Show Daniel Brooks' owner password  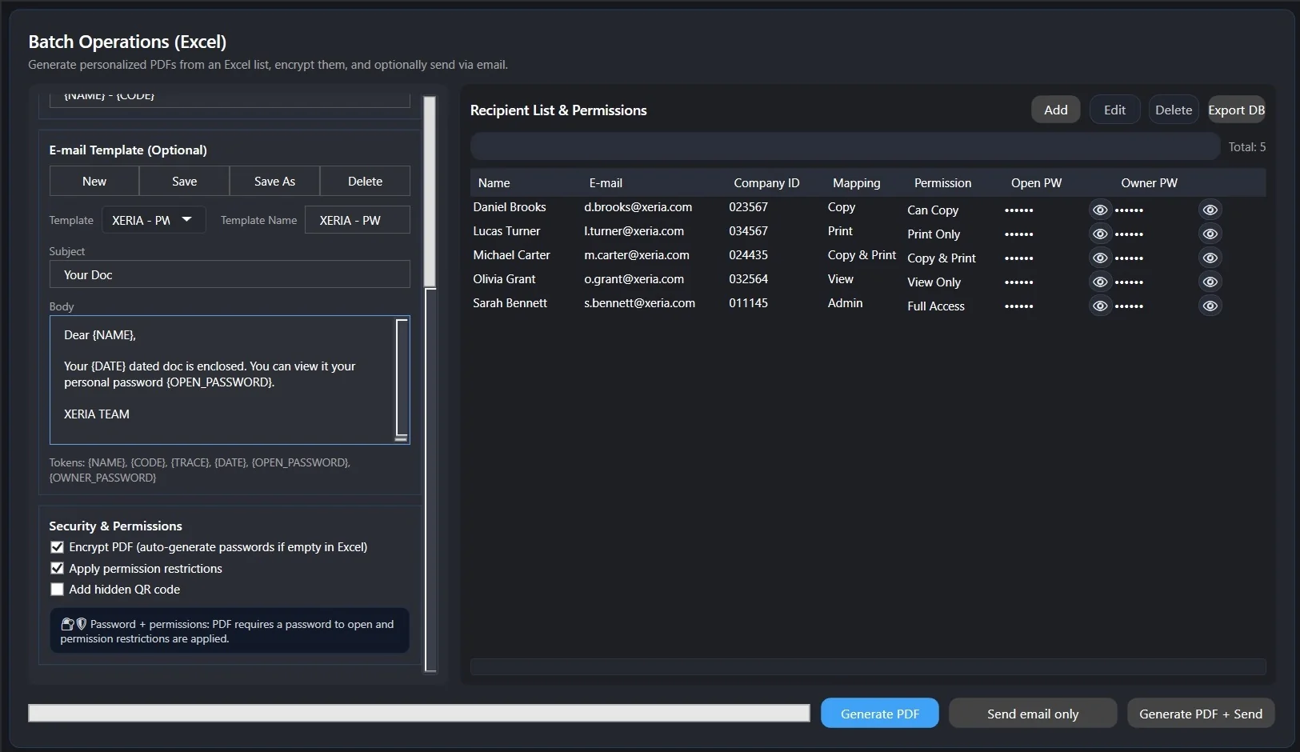pos(1210,209)
